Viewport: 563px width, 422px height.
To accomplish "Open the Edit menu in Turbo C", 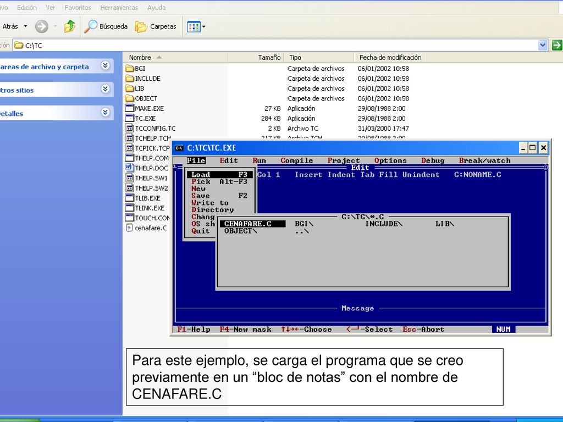I will (229, 161).
